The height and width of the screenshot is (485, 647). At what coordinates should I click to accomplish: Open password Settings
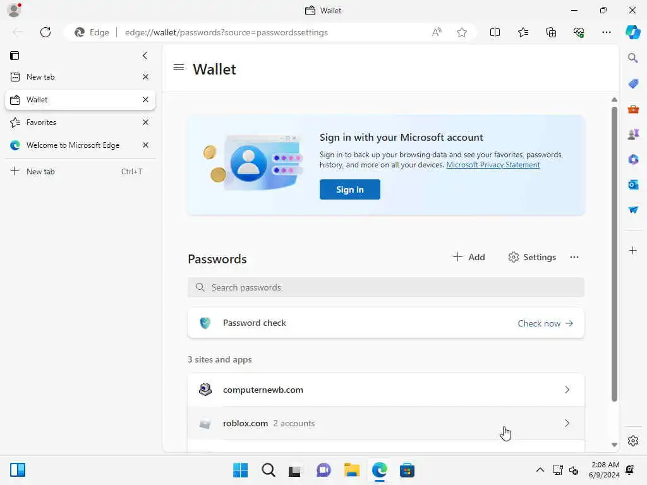pyautogui.click(x=532, y=257)
